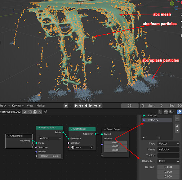Click the Selection socket on Mesh to Points
The width and height of the screenshot is (182, 180).
pyautogui.click(x=36, y=147)
